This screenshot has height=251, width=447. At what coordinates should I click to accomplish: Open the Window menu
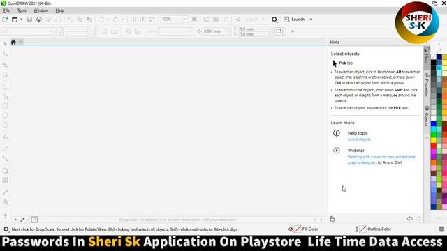41,10
